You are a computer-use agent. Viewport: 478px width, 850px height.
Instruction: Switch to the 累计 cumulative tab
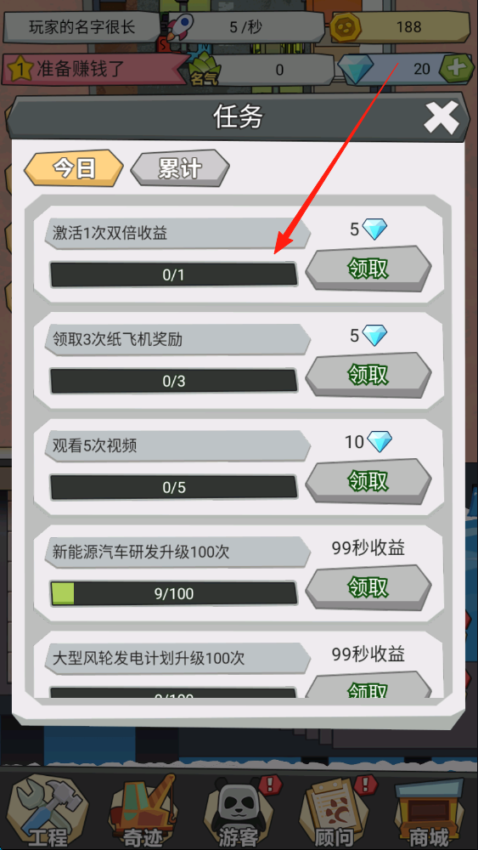coord(180,168)
